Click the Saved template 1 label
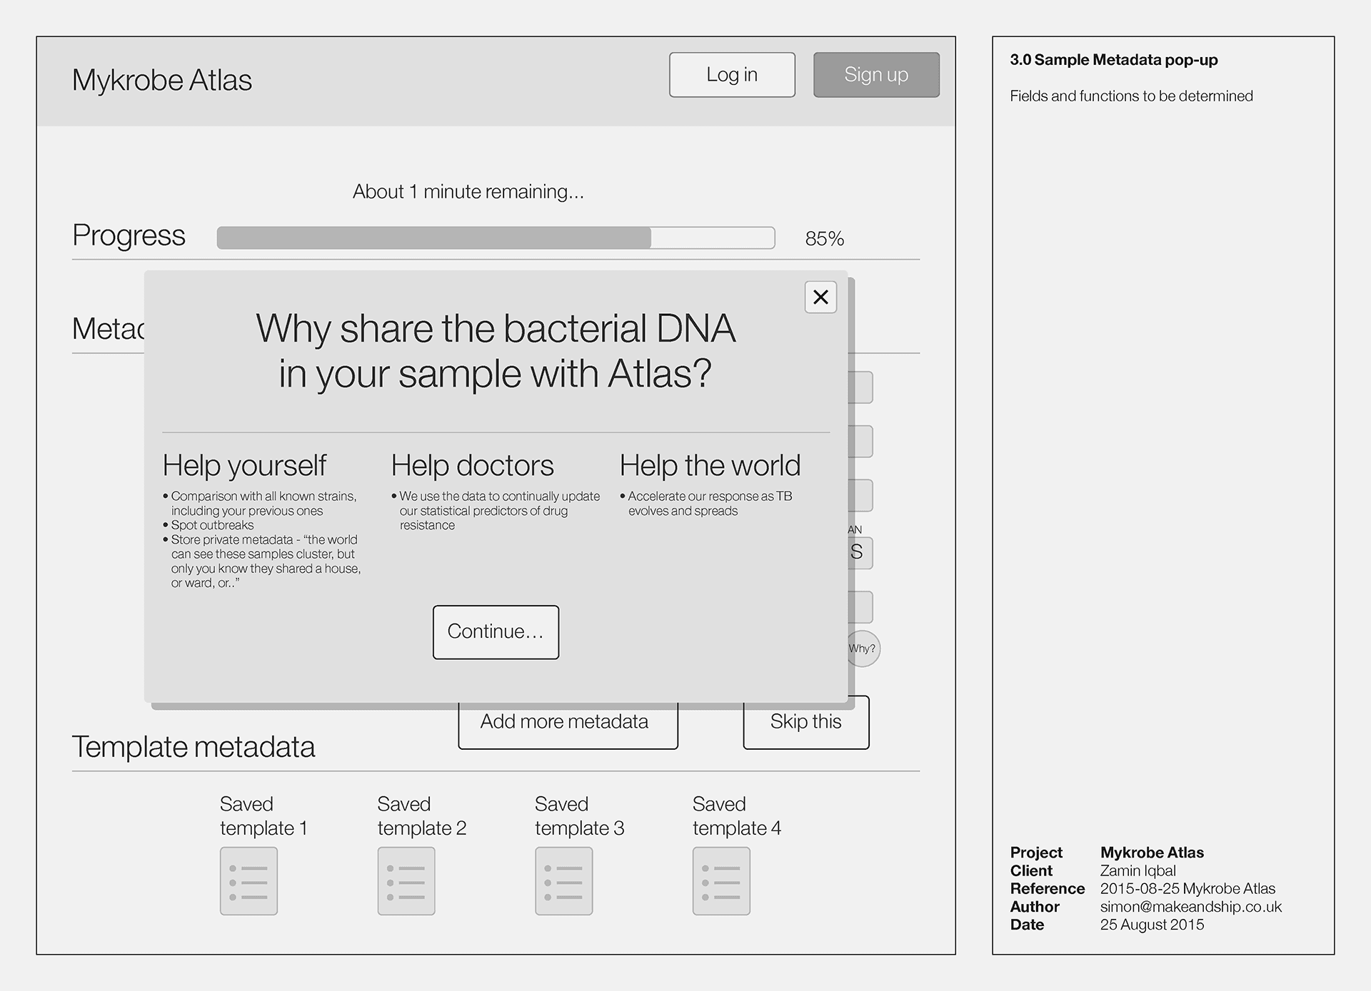1371x991 pixels. (263, 816)
